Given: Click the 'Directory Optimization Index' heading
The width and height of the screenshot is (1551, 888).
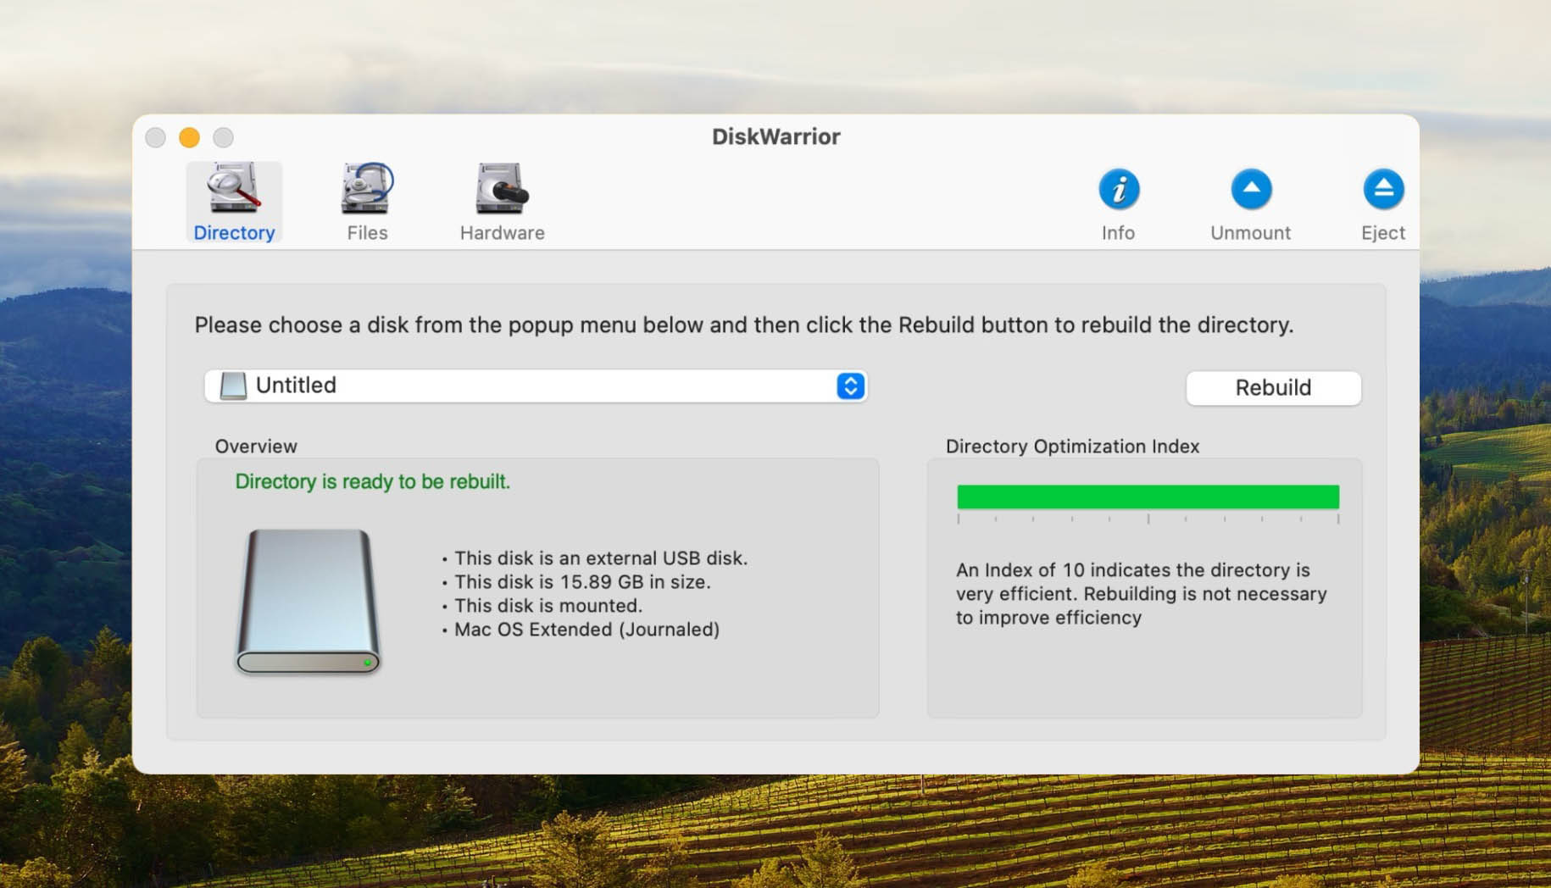Looking at the screenshot, I should pos(1072,446).
